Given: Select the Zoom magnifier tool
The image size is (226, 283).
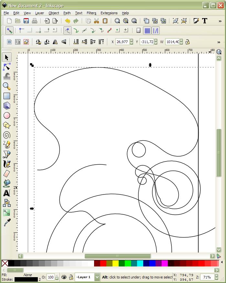Looking at the screenshot, I should coord(7,86).
